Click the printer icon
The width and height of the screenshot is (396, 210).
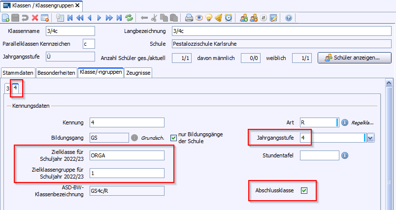(189, 18)
